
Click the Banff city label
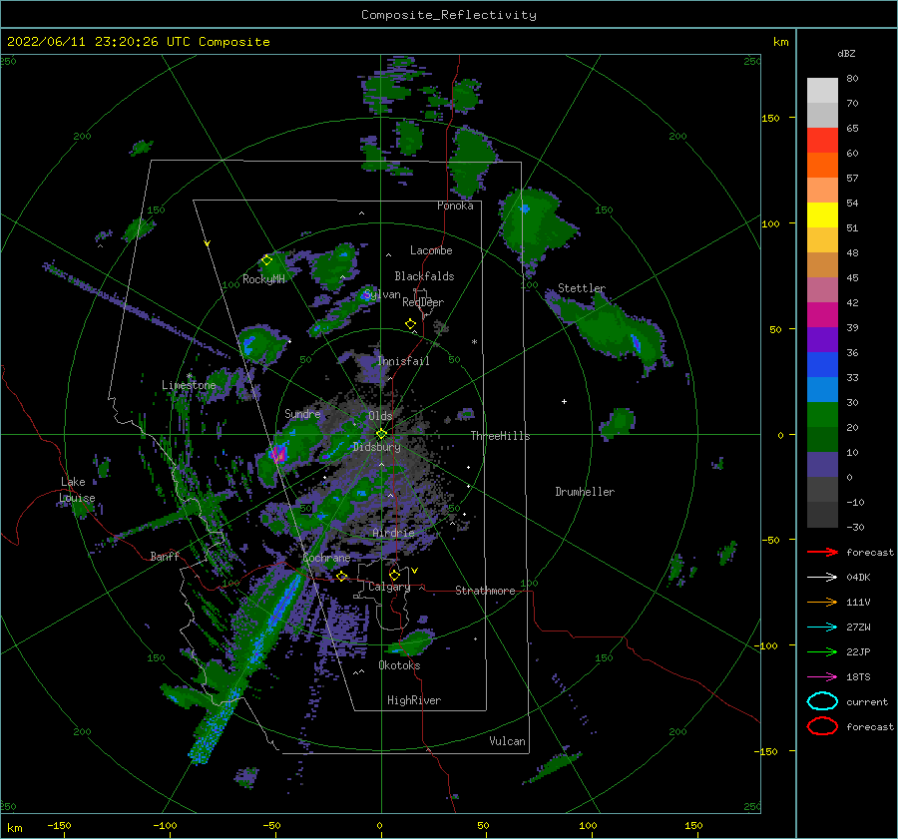pyautogui.click(x=165, y=556)
